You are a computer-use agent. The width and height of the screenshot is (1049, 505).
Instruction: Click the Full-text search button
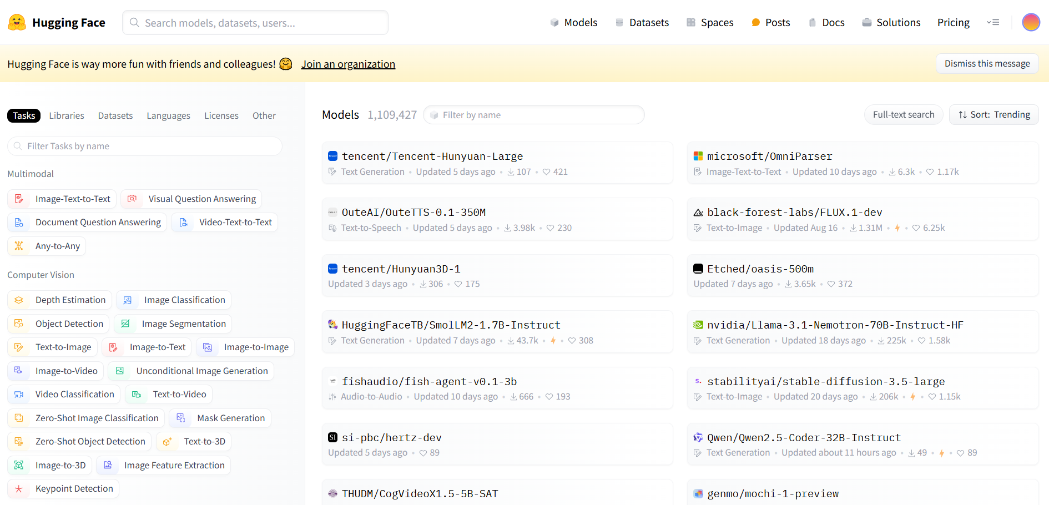904,114
